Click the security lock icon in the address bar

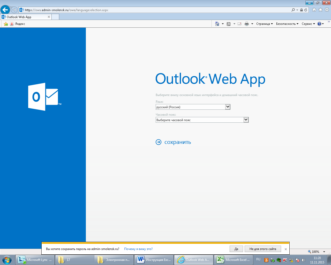coord(302,10)
